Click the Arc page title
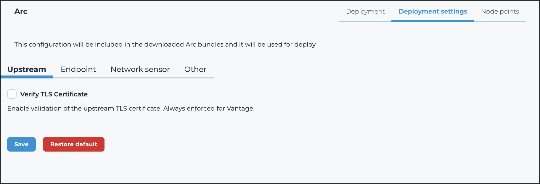Screen dimensions: 540x184 coord(21,11)
